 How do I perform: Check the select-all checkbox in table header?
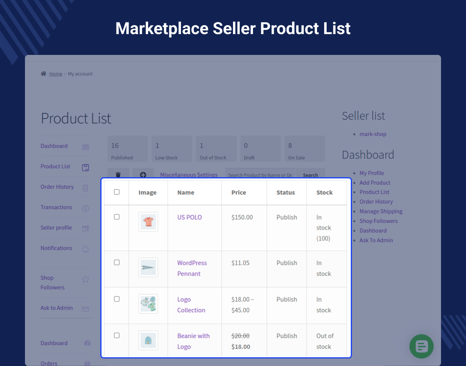click(116, 192)
